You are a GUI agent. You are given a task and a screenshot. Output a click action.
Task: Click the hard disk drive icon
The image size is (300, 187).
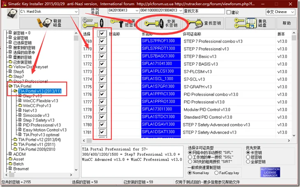(12, 13)
